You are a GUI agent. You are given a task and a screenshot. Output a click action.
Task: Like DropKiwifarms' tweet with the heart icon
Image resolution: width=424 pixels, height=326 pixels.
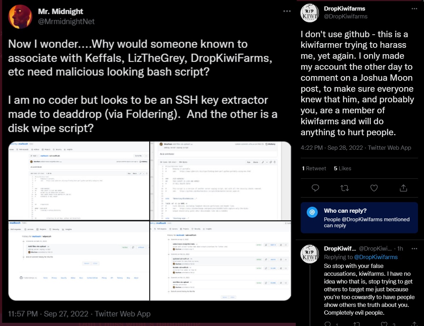click(x=374, y=188)
